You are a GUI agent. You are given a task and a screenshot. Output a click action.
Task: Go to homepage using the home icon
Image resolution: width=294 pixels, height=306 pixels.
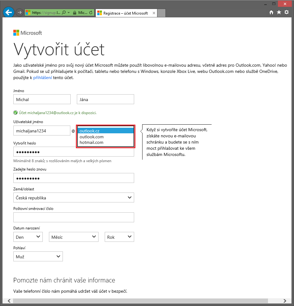[x=271, y=13]
